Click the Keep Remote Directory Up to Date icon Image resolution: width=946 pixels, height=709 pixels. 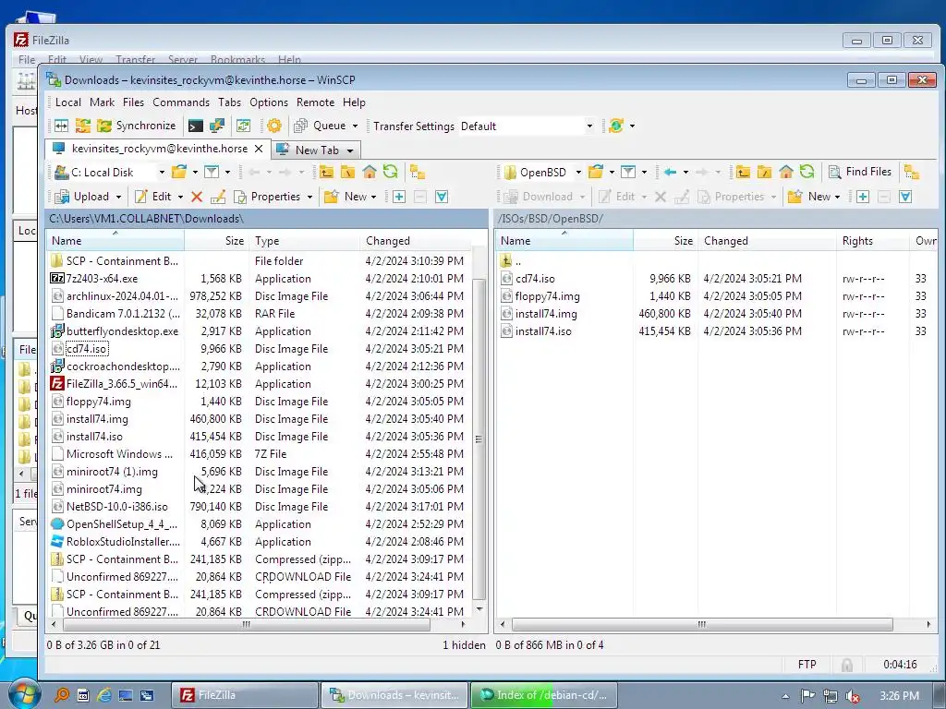[x=244, y=126]
